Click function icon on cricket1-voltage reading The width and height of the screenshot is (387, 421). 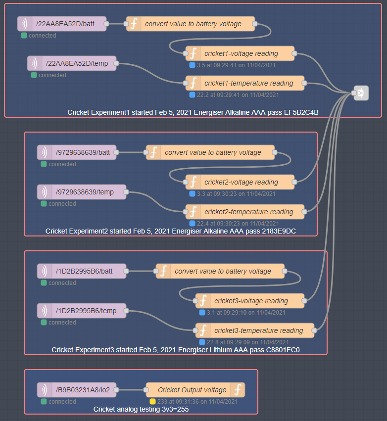(193, 53)
